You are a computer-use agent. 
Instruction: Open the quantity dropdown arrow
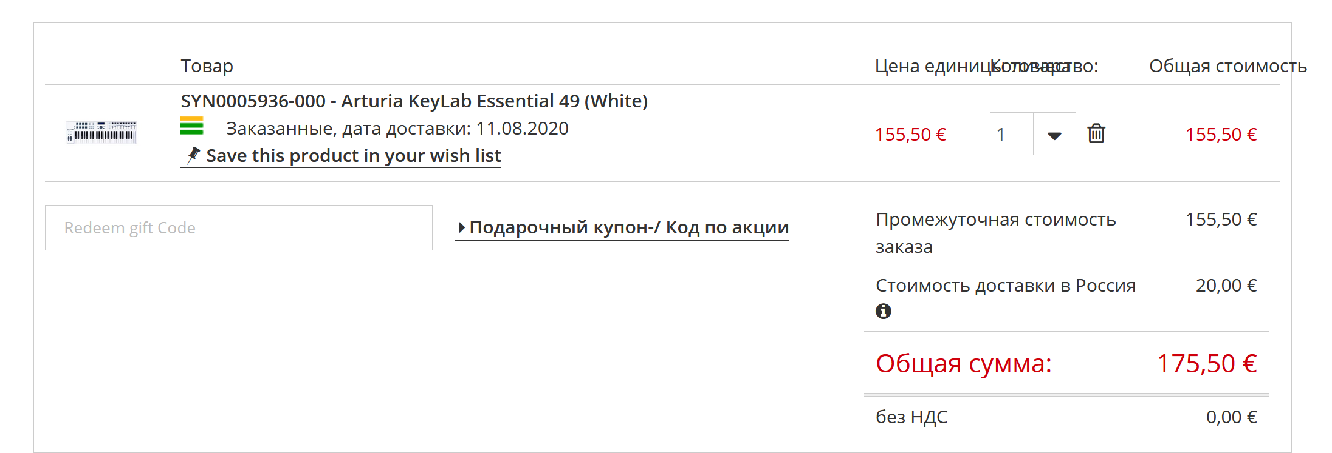[x=1054, y=134]
